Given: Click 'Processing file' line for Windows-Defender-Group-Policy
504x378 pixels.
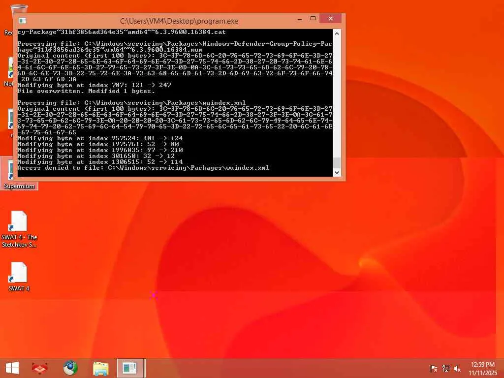Looking at the screenshot, I should (175, 47).
